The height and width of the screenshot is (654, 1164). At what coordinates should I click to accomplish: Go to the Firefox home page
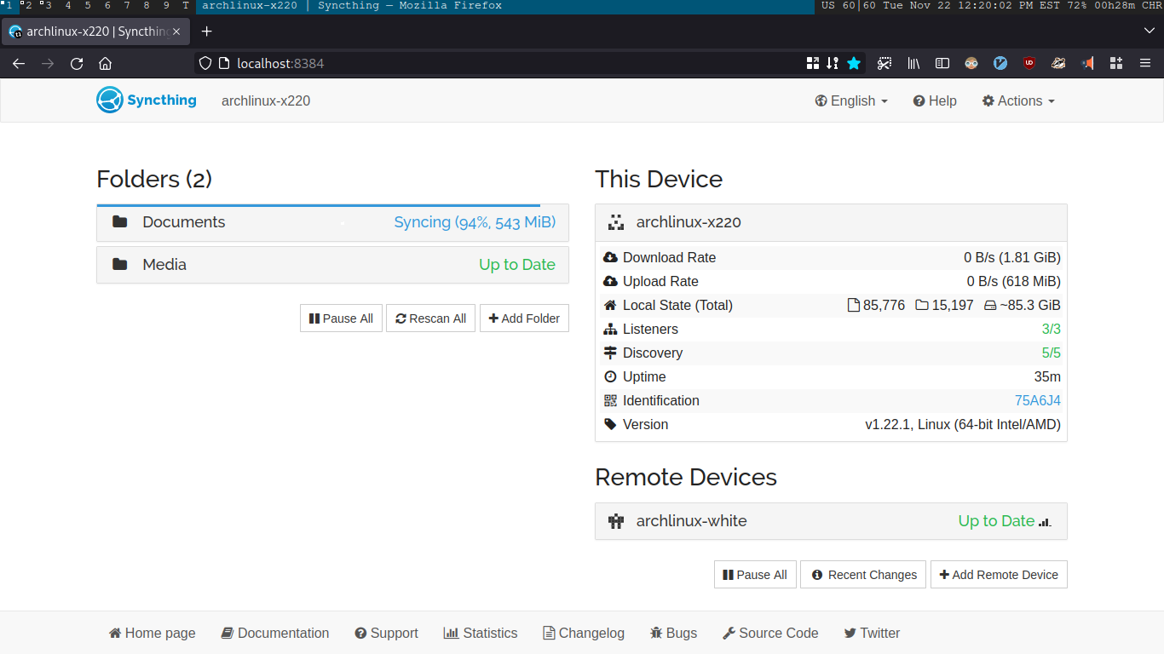[105, 63]
